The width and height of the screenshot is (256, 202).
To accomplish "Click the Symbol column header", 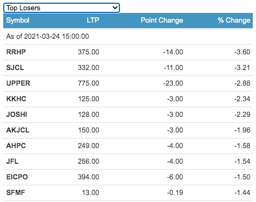I will click(x=18, y=20).
